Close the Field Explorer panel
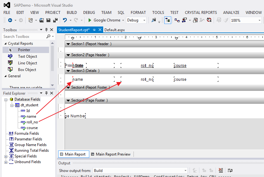264x177 pixels. click(52, 93)
